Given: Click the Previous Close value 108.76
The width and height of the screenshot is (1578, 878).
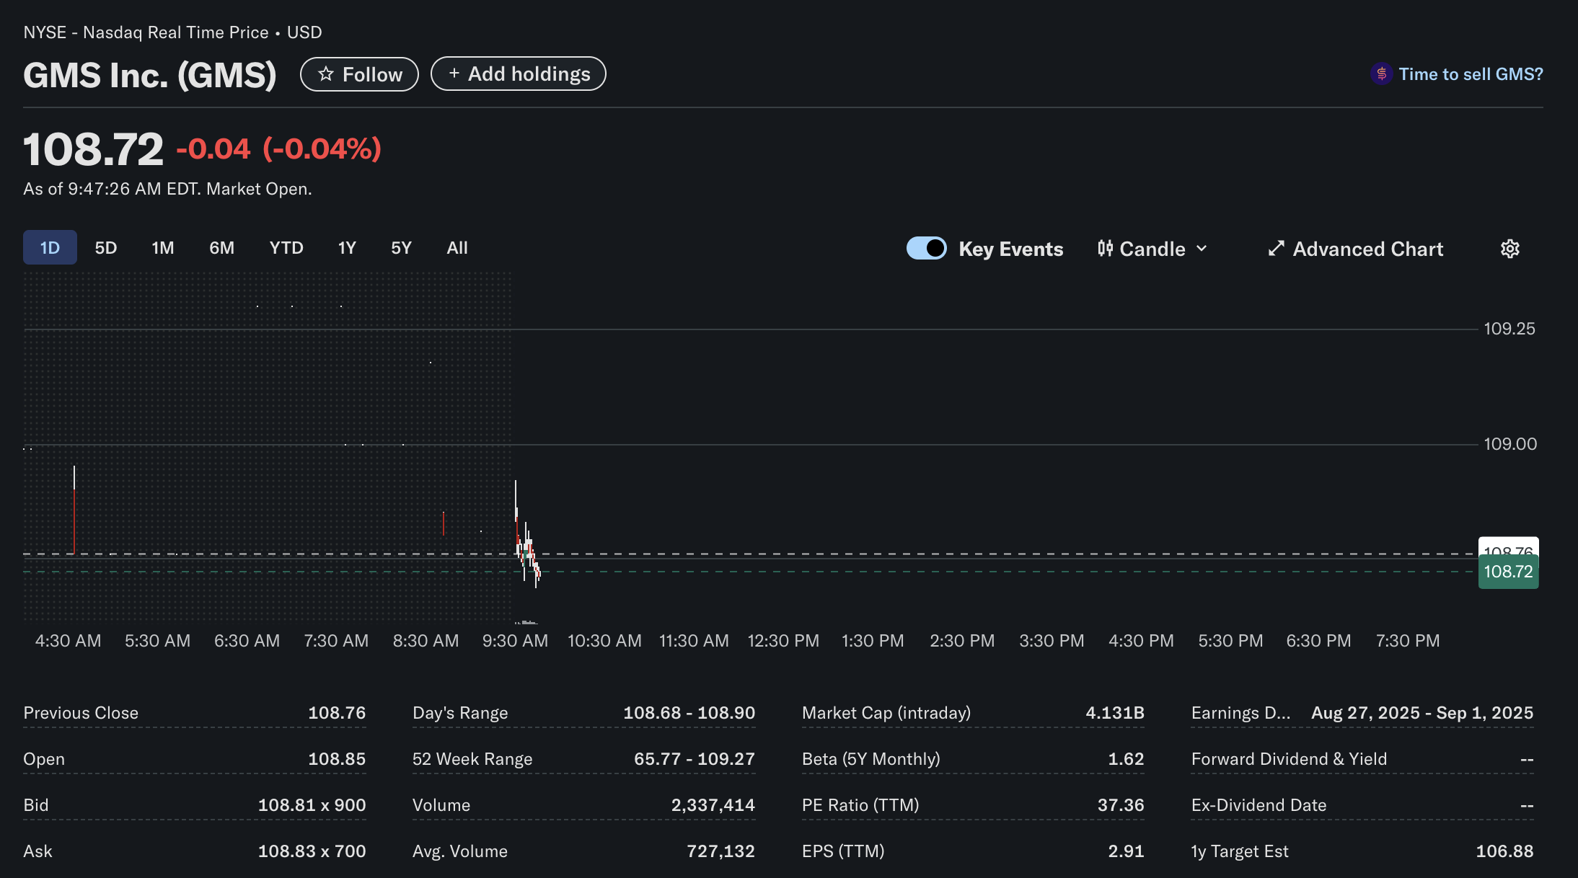Looking at the screenshot, I should click(337, 713).
